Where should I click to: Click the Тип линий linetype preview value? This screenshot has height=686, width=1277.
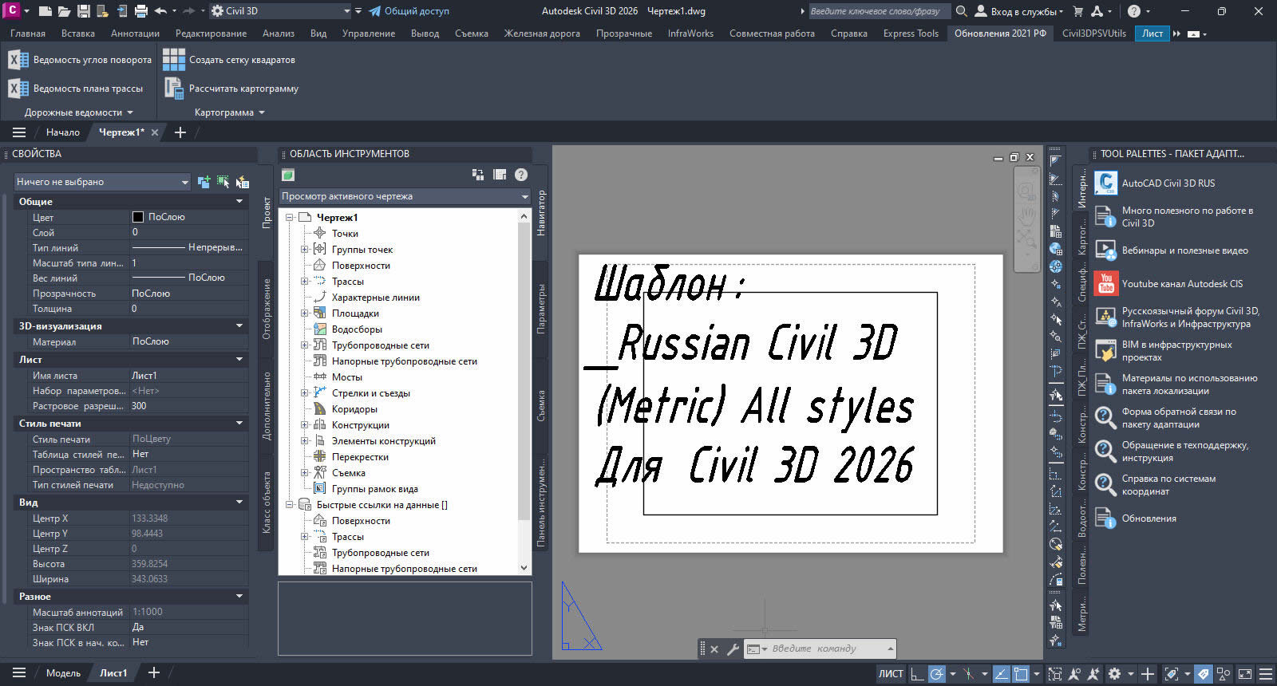188,247
